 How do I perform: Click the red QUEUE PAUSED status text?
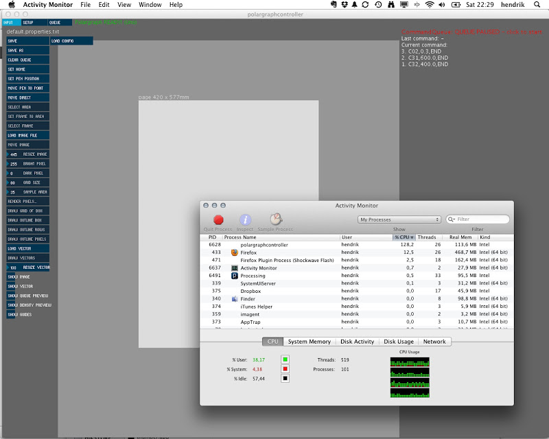[471, 32]
